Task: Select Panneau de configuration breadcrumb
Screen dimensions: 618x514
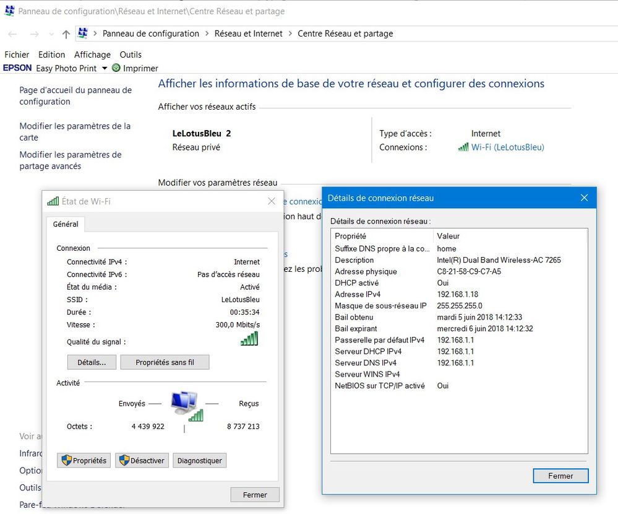Action: pyautogui.click(x=150, y=33)
